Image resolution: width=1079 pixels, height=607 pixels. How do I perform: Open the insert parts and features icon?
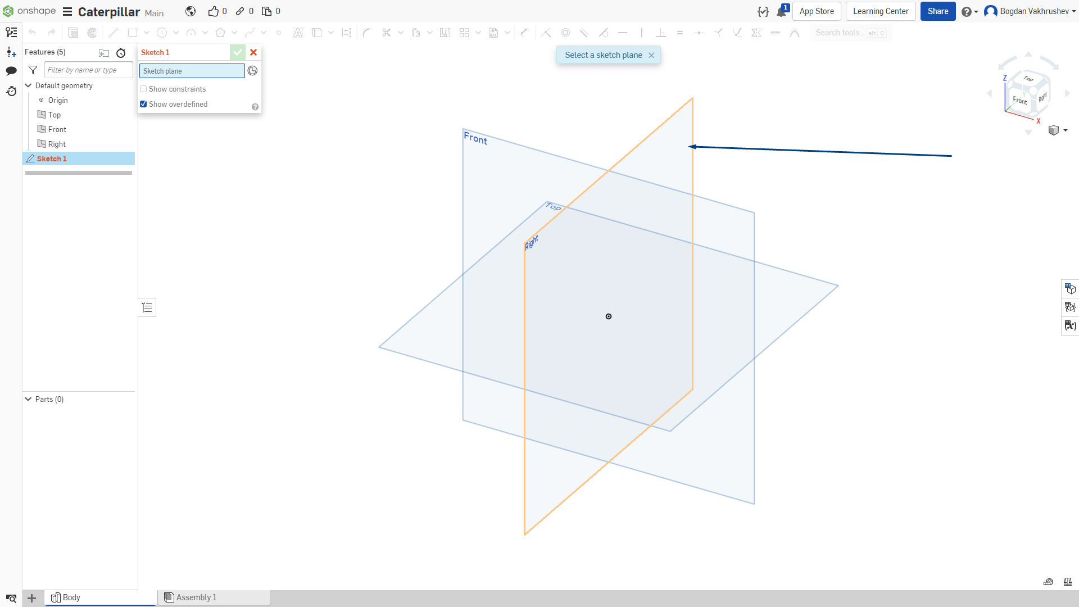pyautogui.click(x=11, y=52)
